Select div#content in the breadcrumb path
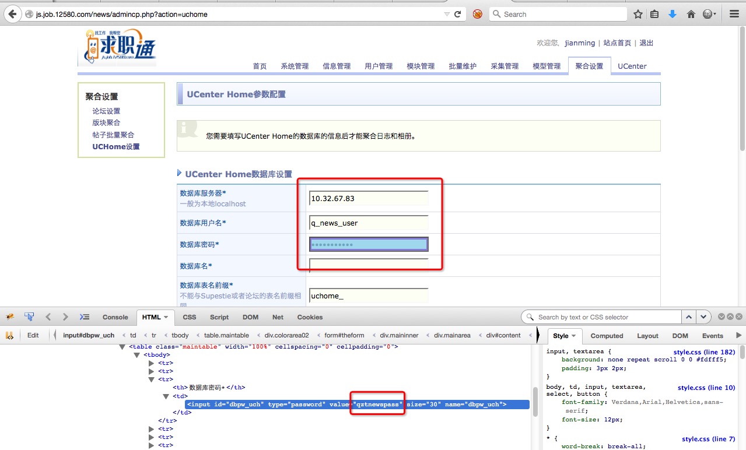The height and width of the screenshot is (450, 746). pyautogui.click(x=503, y=335)
